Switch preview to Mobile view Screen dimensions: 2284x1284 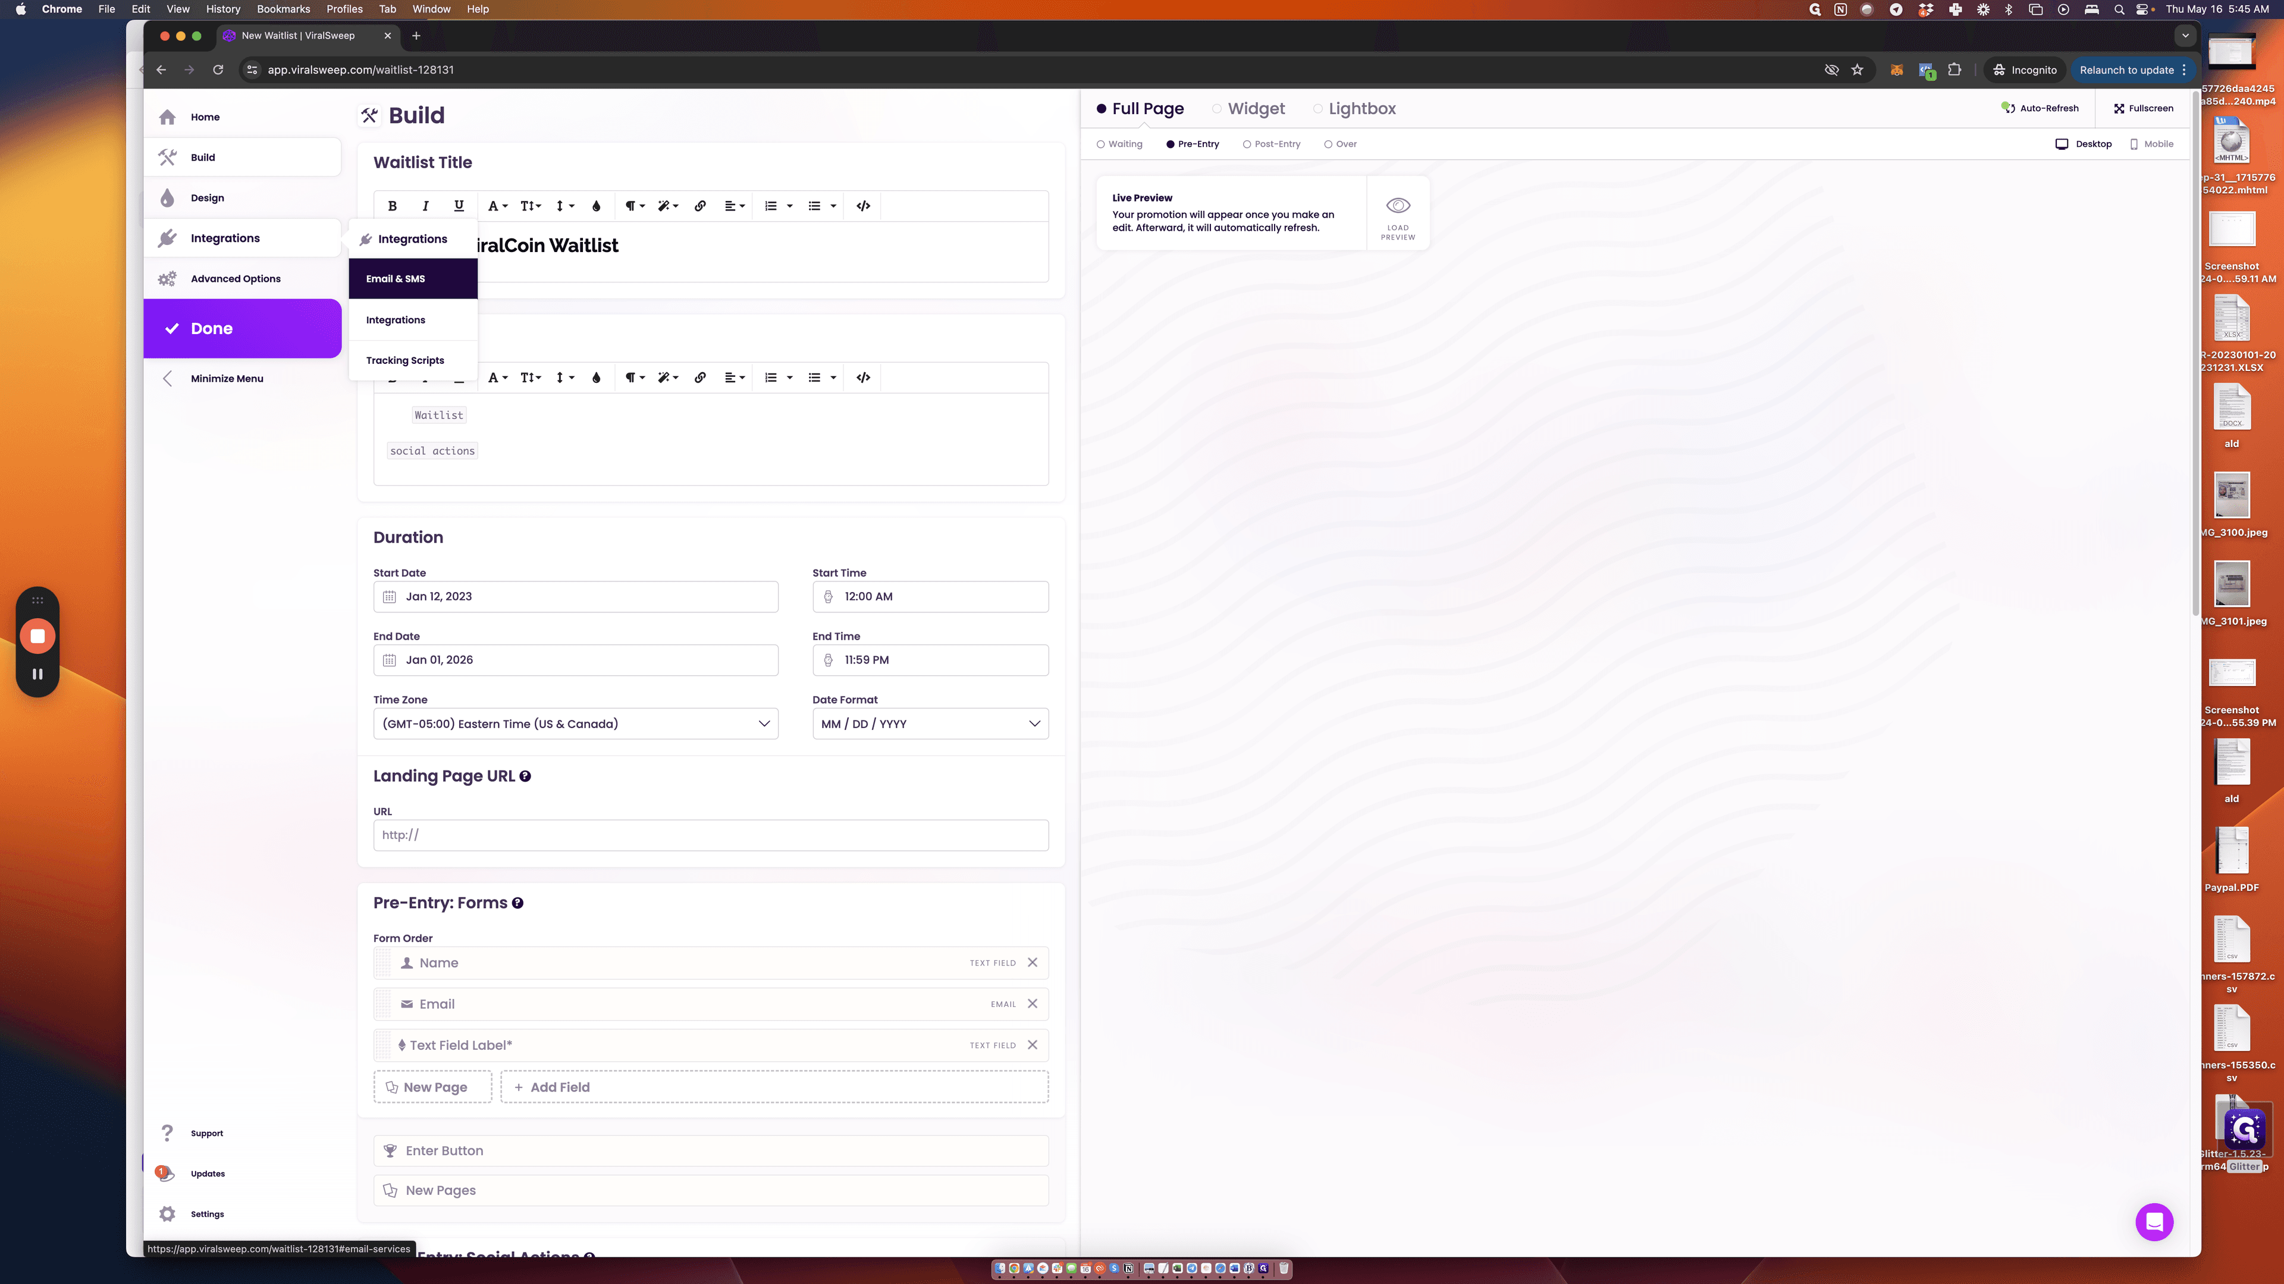tap(2151, 144)
